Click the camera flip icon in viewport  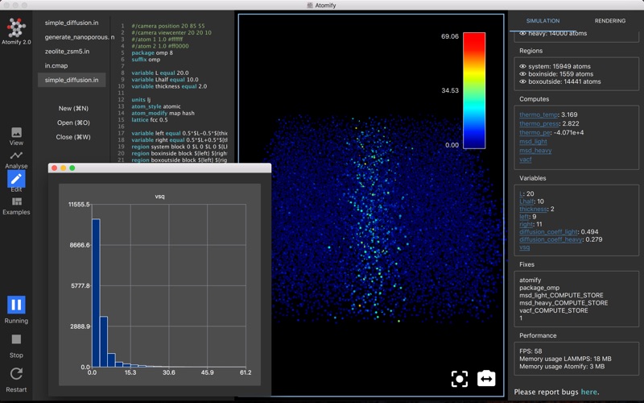coord(486,379)
